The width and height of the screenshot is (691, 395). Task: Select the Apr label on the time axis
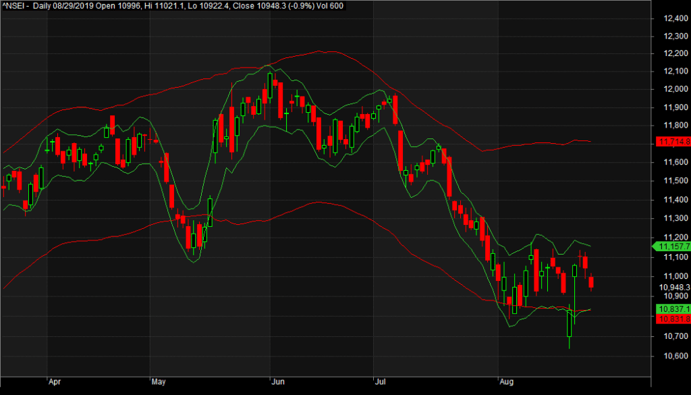[x=55, y=381]
